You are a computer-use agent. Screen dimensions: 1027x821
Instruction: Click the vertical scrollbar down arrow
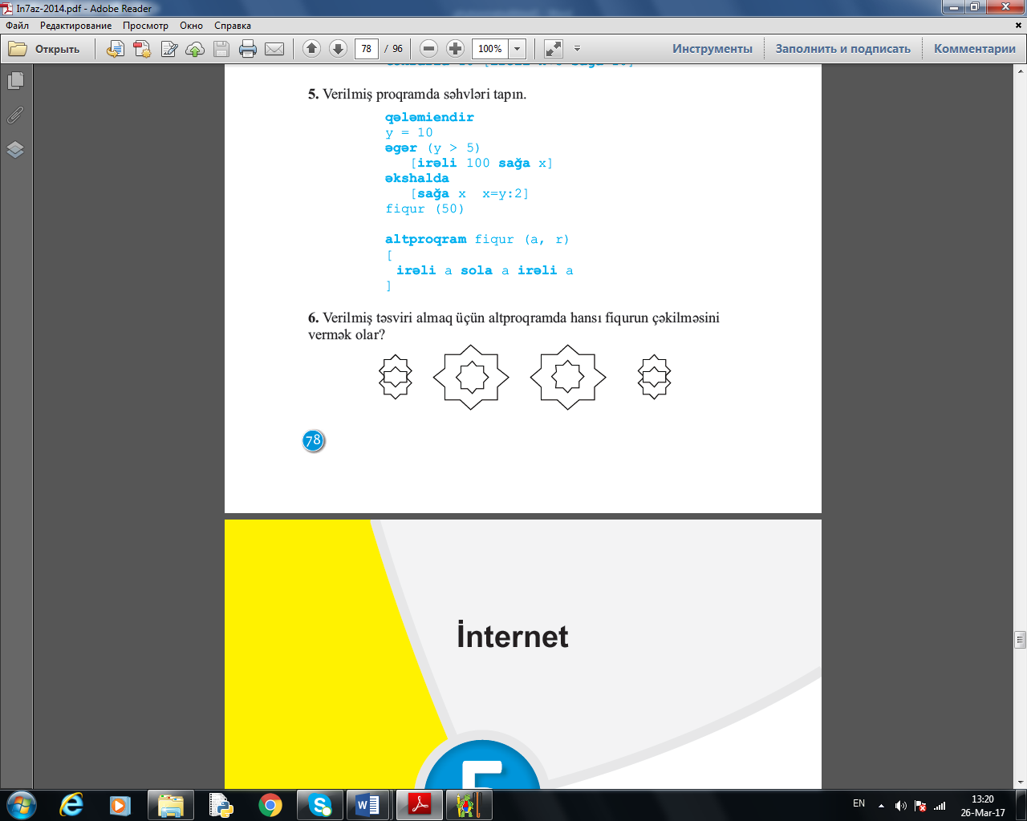pyautogui.click(x=1021, y=782)
